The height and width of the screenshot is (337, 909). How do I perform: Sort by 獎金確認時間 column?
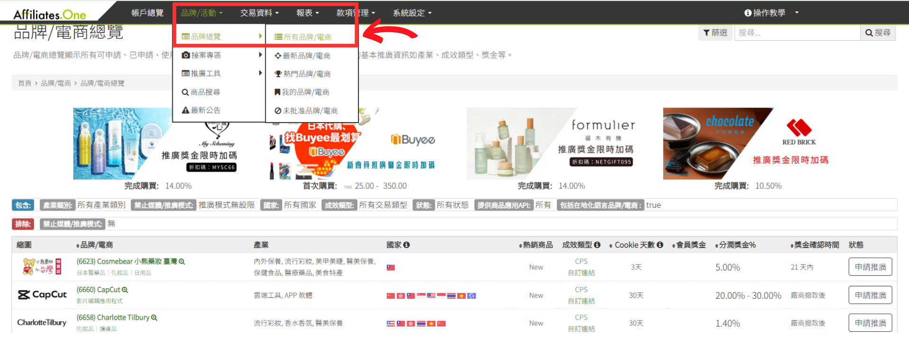[814, 245]
